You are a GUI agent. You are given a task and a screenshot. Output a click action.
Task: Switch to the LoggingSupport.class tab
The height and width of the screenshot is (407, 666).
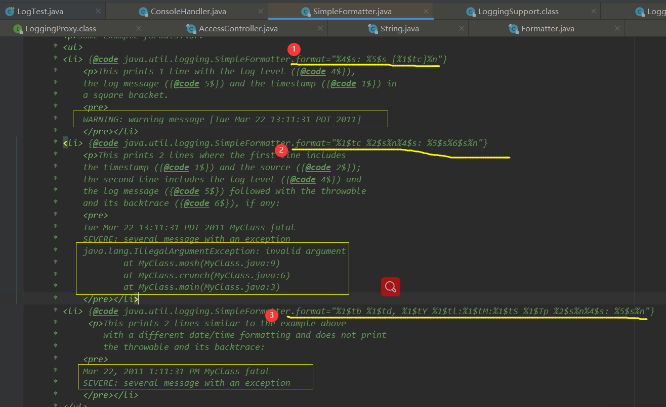[x=518, y=11]
